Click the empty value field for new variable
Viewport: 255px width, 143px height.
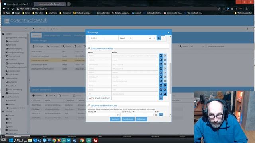coord(135,98)
